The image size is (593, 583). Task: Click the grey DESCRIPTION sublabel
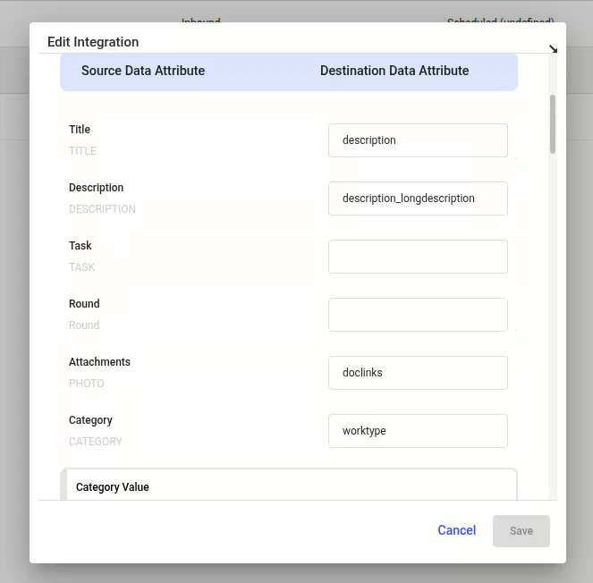pyautogui.click(x=102, y=209)
